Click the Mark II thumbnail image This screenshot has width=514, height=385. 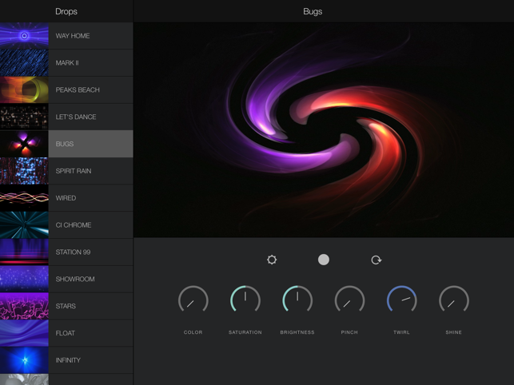pyautogui.click(x=24, y=63)
